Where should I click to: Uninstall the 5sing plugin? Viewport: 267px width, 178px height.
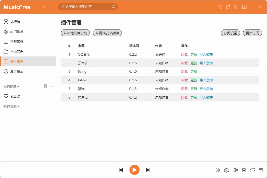[184, 71]
